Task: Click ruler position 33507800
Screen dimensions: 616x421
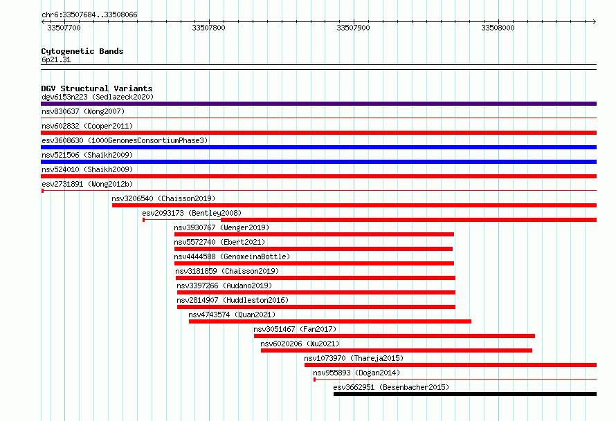Action: (x=208, y=28)
